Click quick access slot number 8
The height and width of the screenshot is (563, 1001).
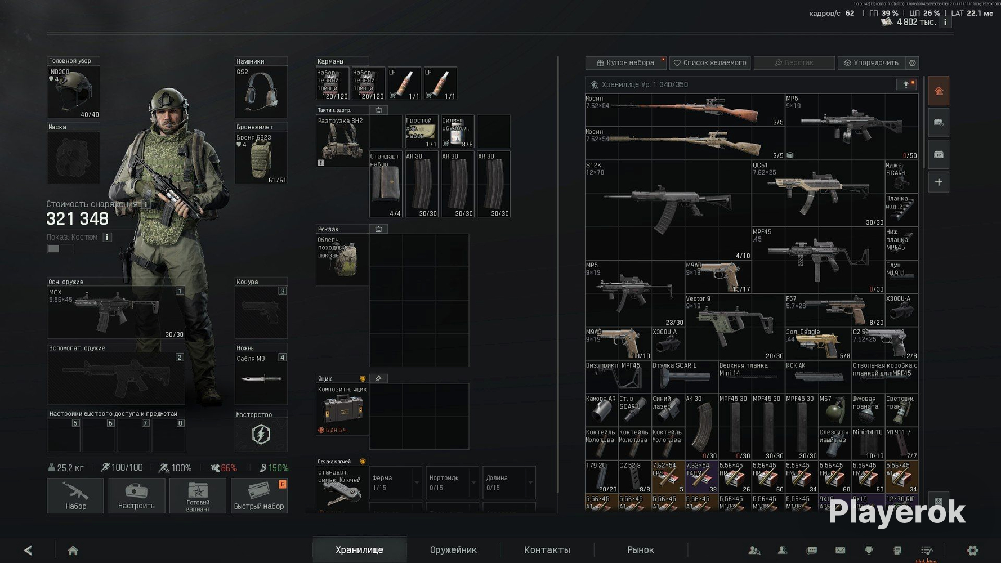point(168,435)
